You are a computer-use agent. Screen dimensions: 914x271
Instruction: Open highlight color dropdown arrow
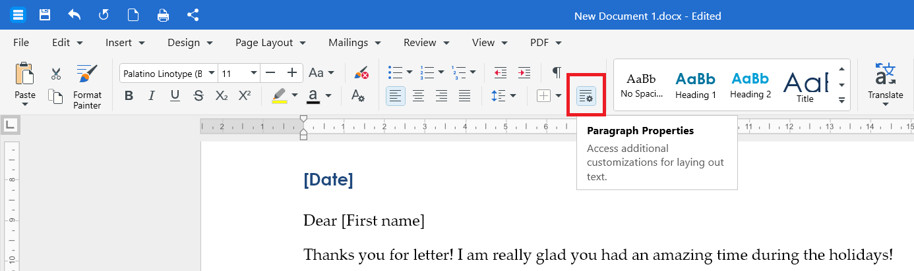click(295, 96)
